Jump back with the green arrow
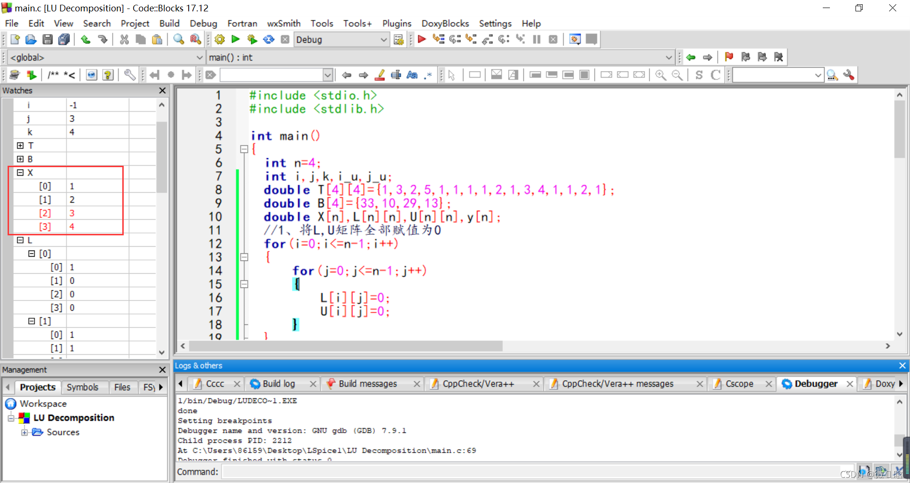 (691, 57)
